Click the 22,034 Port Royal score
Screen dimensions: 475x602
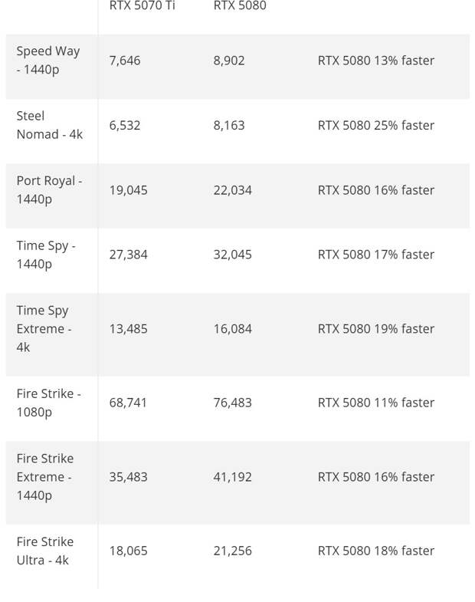click(232, 190)
